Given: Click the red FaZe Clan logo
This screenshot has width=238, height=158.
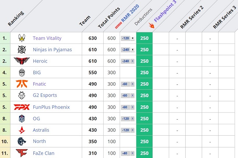Looking at the screenshot, I should coord(22,153).
